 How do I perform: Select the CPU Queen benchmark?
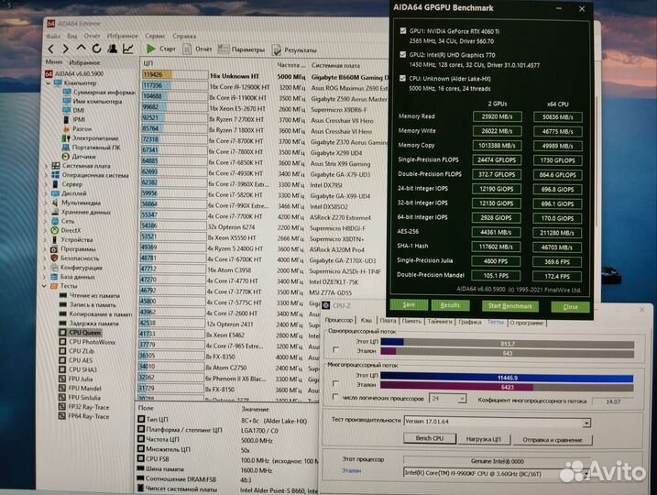pyautogui.click(x=80, y=333)
